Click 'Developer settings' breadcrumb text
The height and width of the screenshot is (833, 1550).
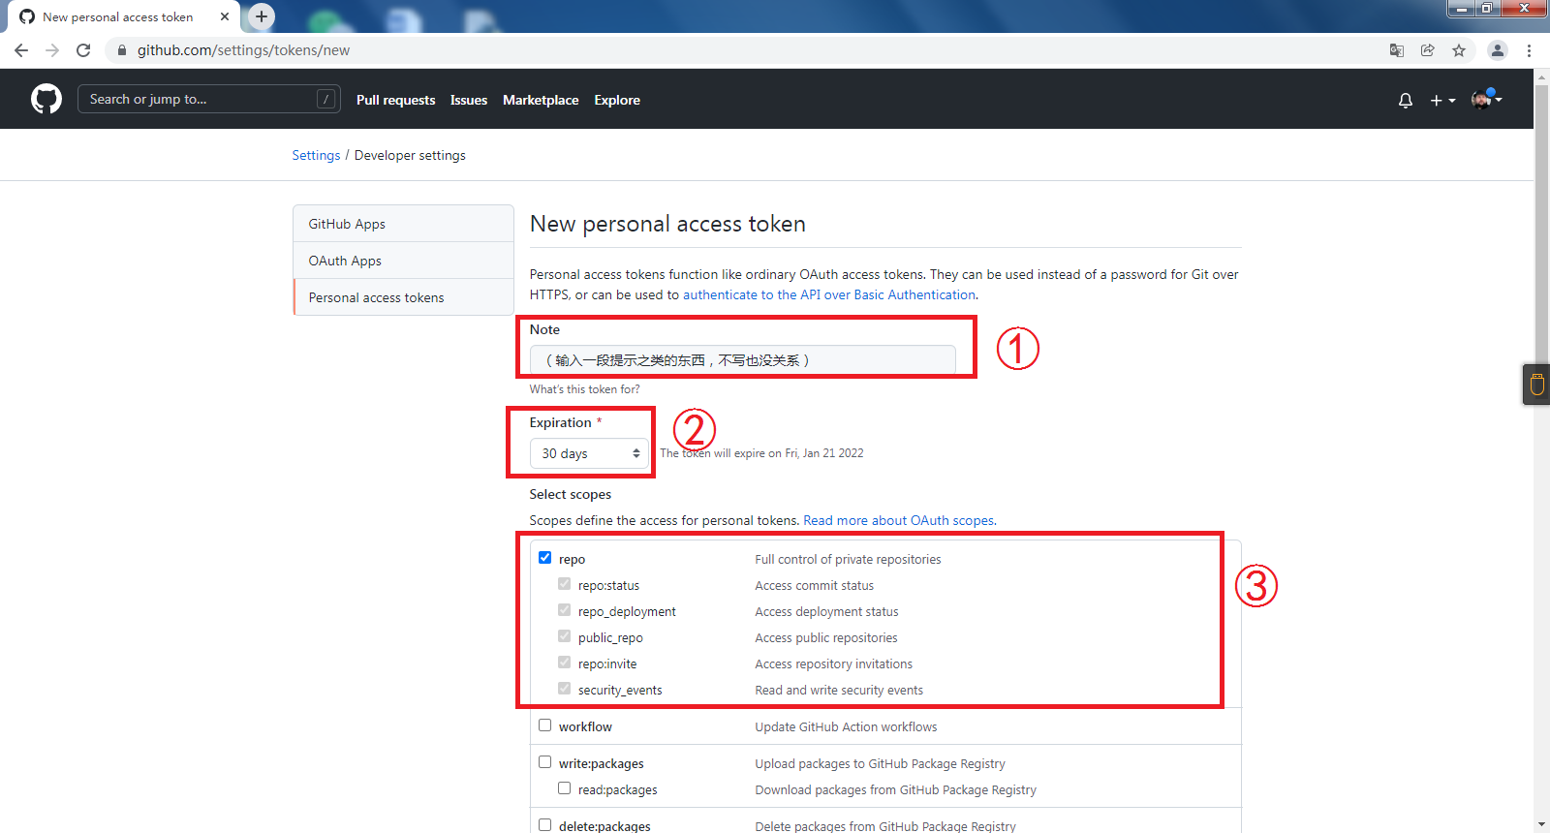[x=410, y=155]
